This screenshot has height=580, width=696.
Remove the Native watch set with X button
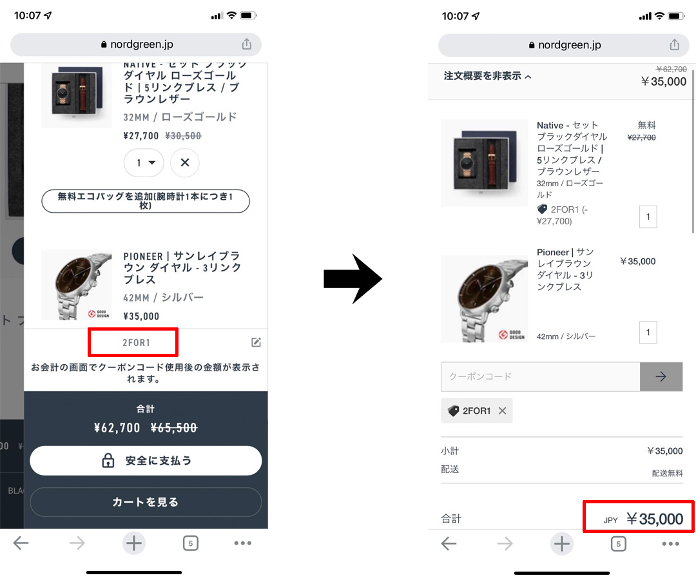(185, 162)
